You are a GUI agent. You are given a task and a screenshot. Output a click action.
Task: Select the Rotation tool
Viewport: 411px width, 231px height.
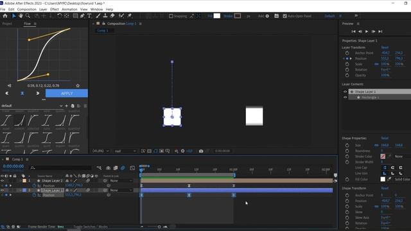pyautogui.click(x=60, y=16)
